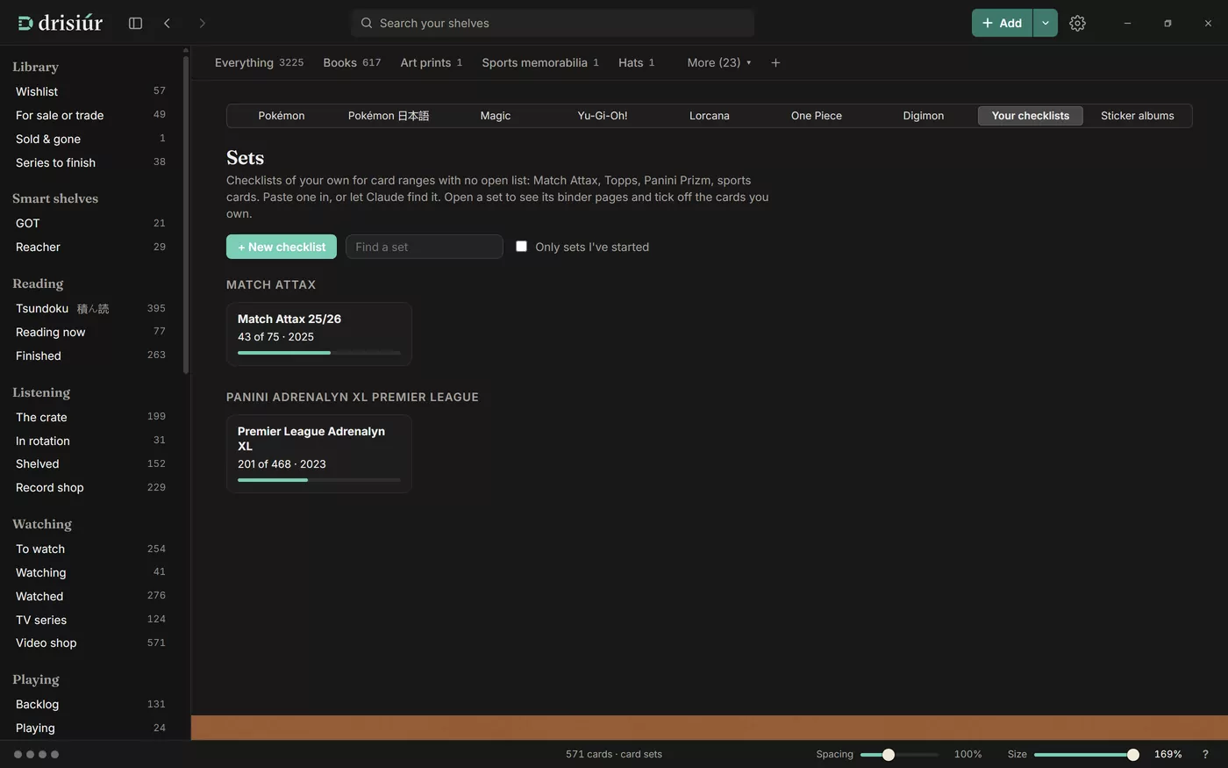The width and height of the screenshot is (1228, 768).
Task: Open the Record shop shelf
Action: [90, 488]
